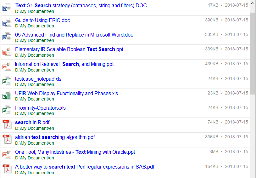256x178 pixels.
Task: Click folder path under Proximity-Operators.xls
Action: pyautogui.click(x=34, y=113)
